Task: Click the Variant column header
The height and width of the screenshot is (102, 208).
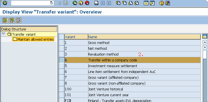Action: point(76,37)
